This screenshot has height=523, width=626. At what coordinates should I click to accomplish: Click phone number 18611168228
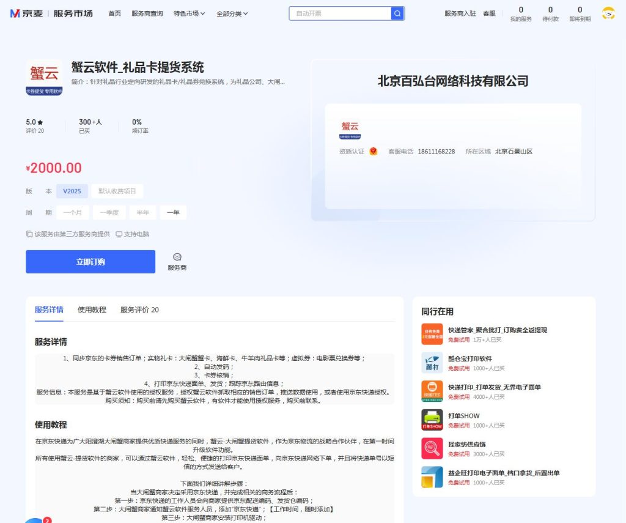coord(436,152)
